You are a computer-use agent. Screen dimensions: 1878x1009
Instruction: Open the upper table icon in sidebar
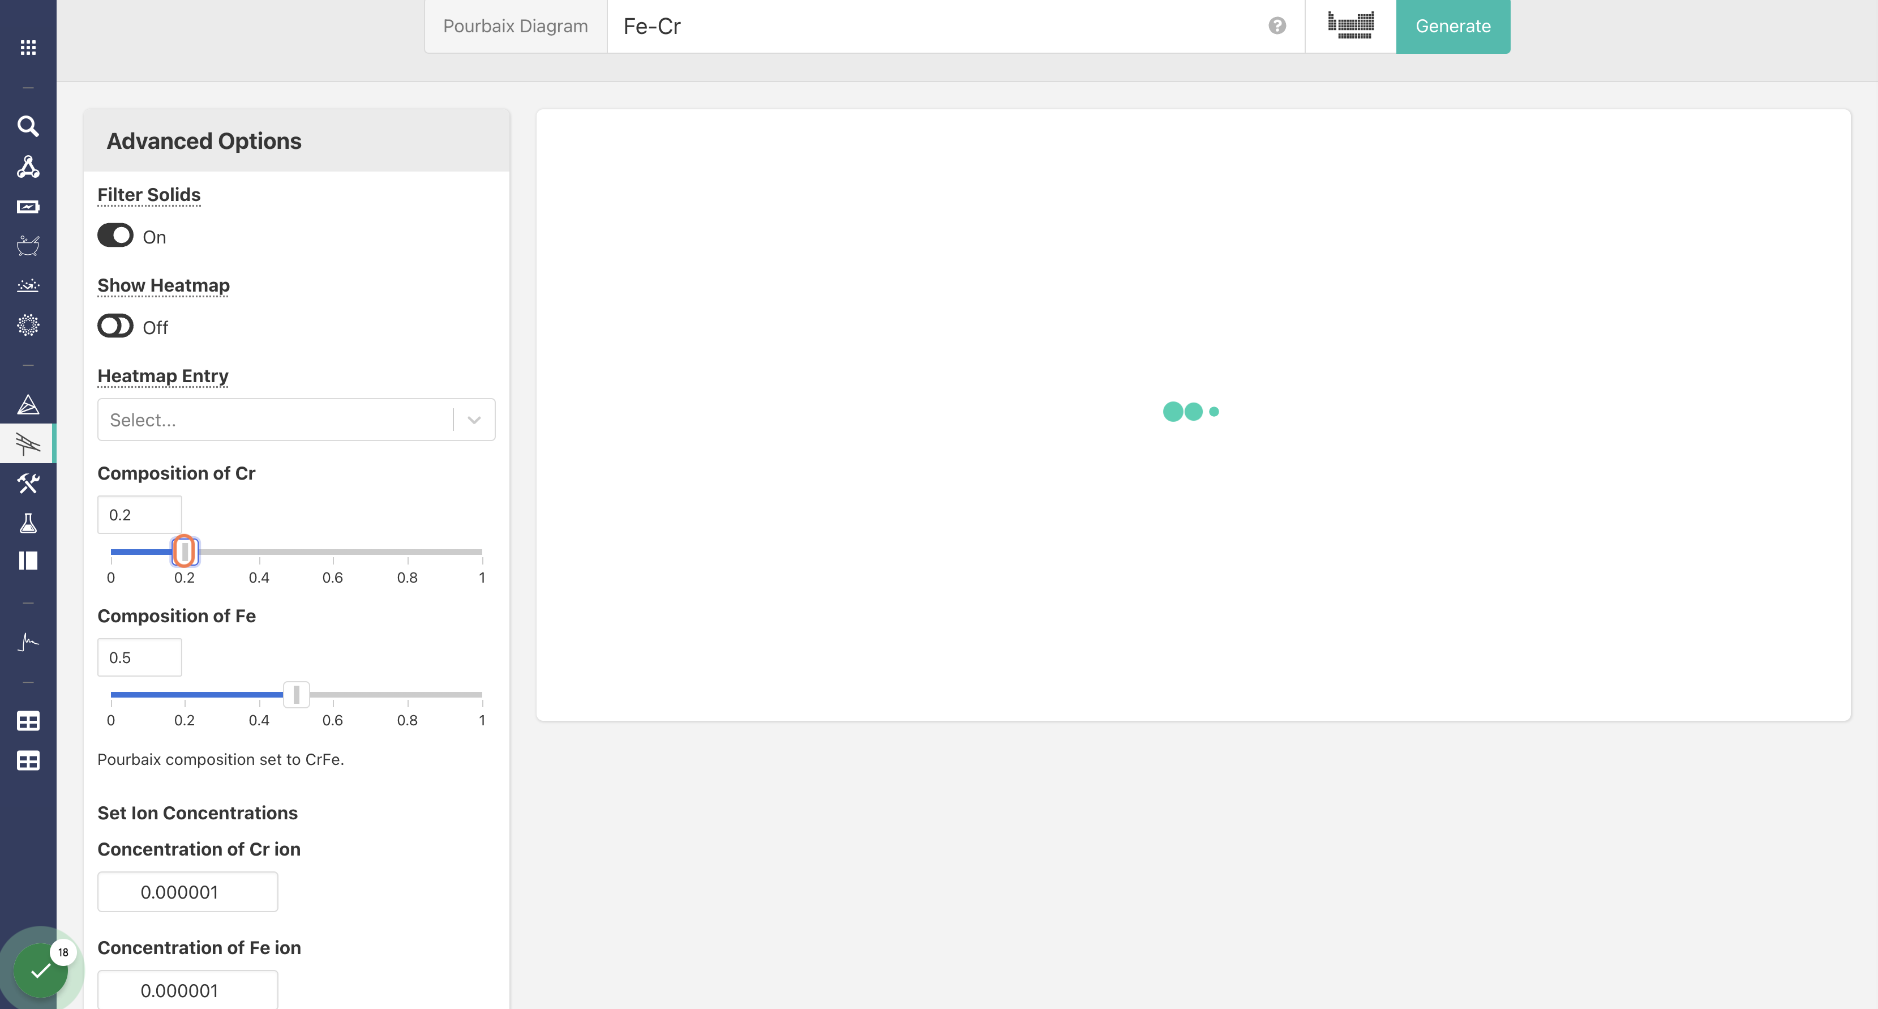tap(28, 721)
